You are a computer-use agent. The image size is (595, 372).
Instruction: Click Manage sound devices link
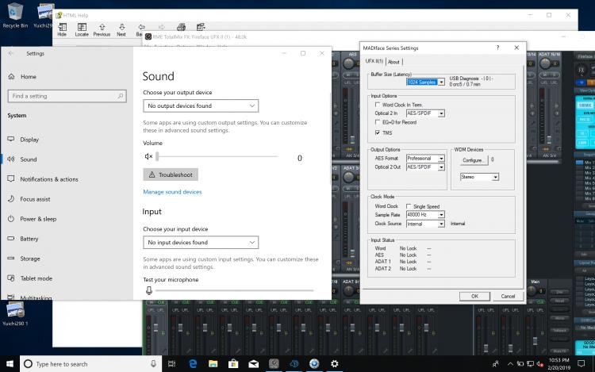[x=172, y=192]
